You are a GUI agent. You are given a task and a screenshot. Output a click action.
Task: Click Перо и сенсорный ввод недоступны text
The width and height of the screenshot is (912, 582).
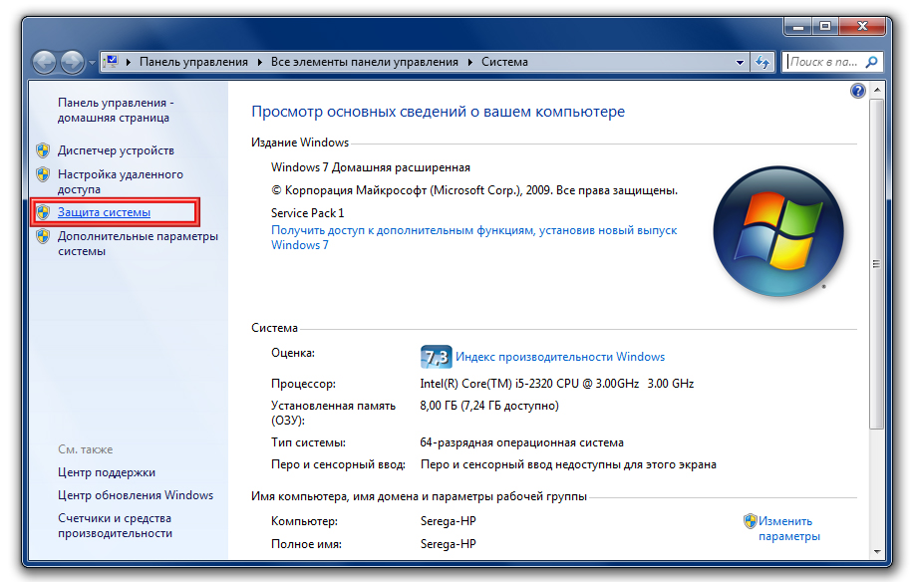tap(568, 464)
